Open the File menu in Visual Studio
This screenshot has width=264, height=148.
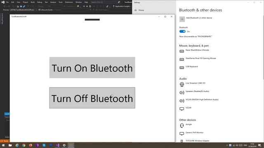pyautogui.click(x=7, y=2)
